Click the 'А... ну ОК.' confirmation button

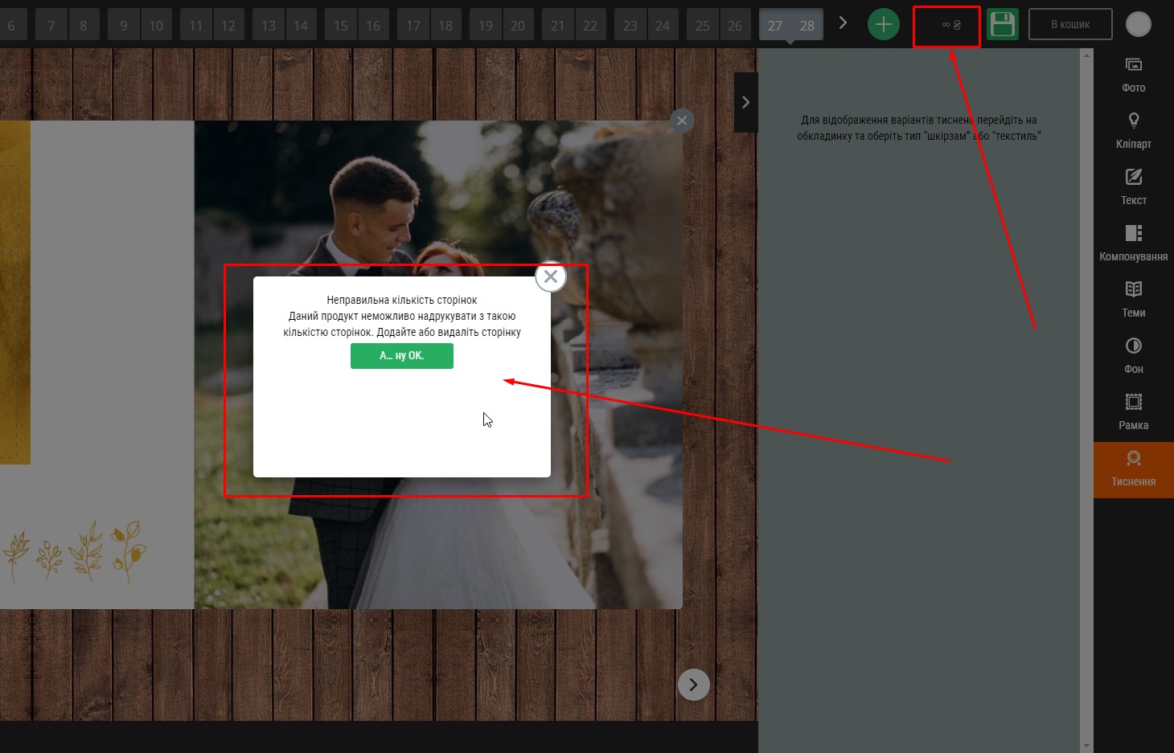click(401, 356)
